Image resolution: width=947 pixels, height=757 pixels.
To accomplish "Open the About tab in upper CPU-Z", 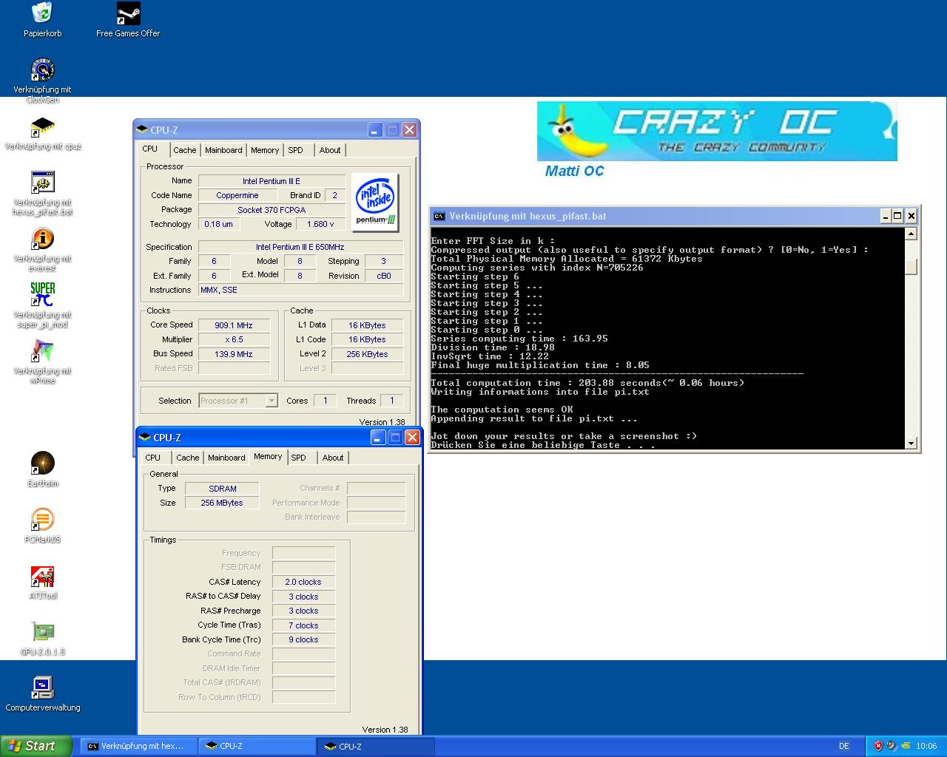I will 330,150.
